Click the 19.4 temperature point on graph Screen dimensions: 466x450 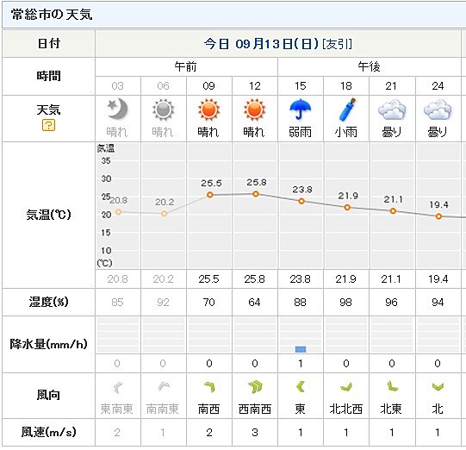[x=438, y=216]
